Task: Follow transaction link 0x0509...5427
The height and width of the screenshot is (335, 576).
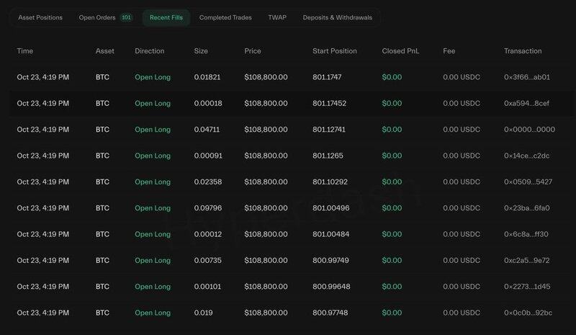Action: (528, 182)
